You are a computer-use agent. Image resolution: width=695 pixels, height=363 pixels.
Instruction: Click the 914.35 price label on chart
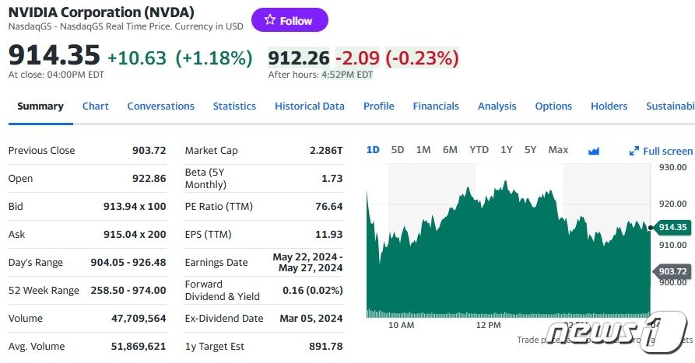pos(672,227)
